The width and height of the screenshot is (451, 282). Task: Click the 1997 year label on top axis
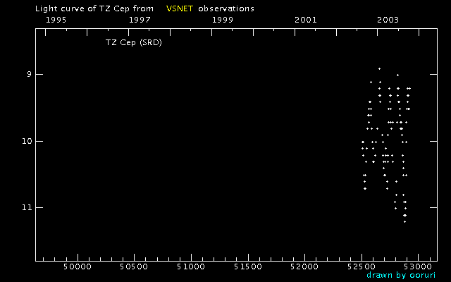coord(140,20)
